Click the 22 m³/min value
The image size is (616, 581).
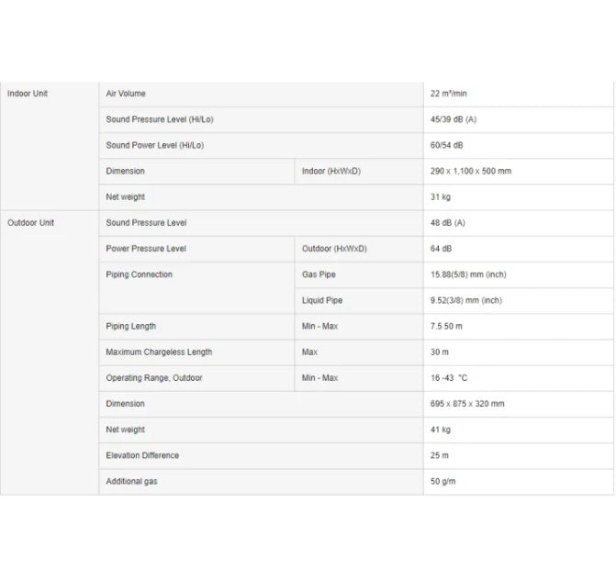point(448,94)
